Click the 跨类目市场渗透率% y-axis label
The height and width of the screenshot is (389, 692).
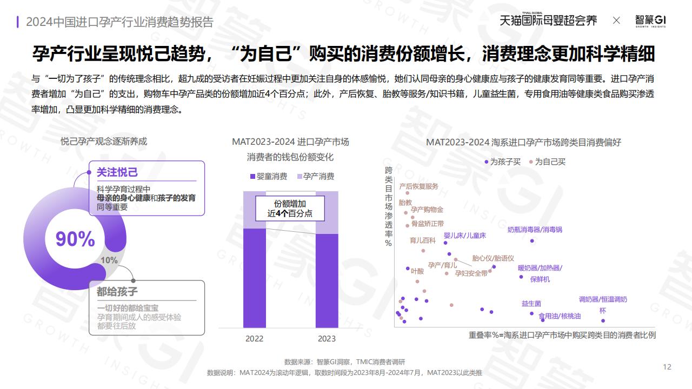pos(388,206)
